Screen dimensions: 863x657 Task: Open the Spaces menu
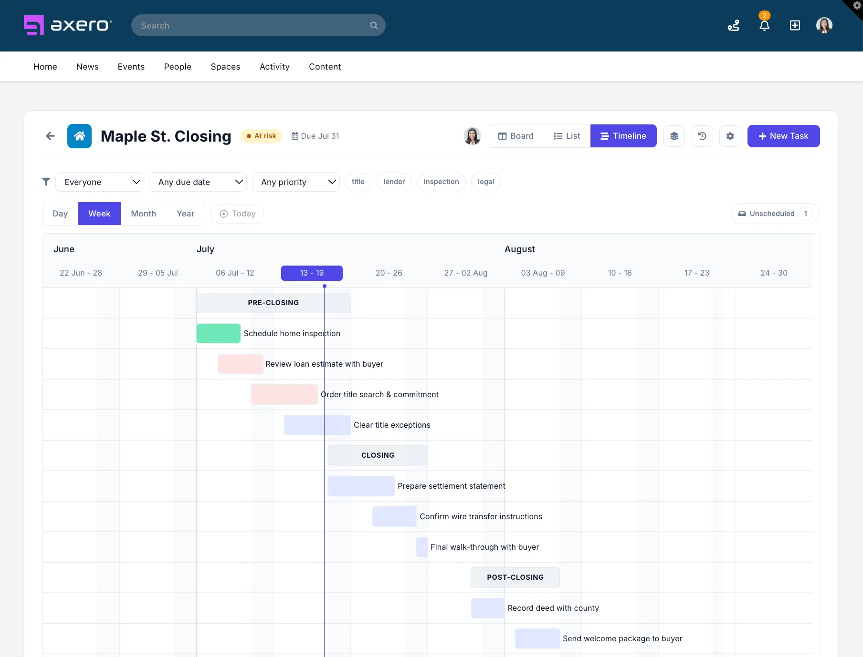(225, 67)
